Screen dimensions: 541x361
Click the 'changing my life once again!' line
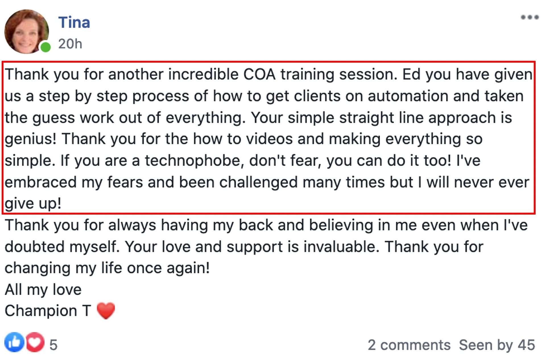(107, 268)
